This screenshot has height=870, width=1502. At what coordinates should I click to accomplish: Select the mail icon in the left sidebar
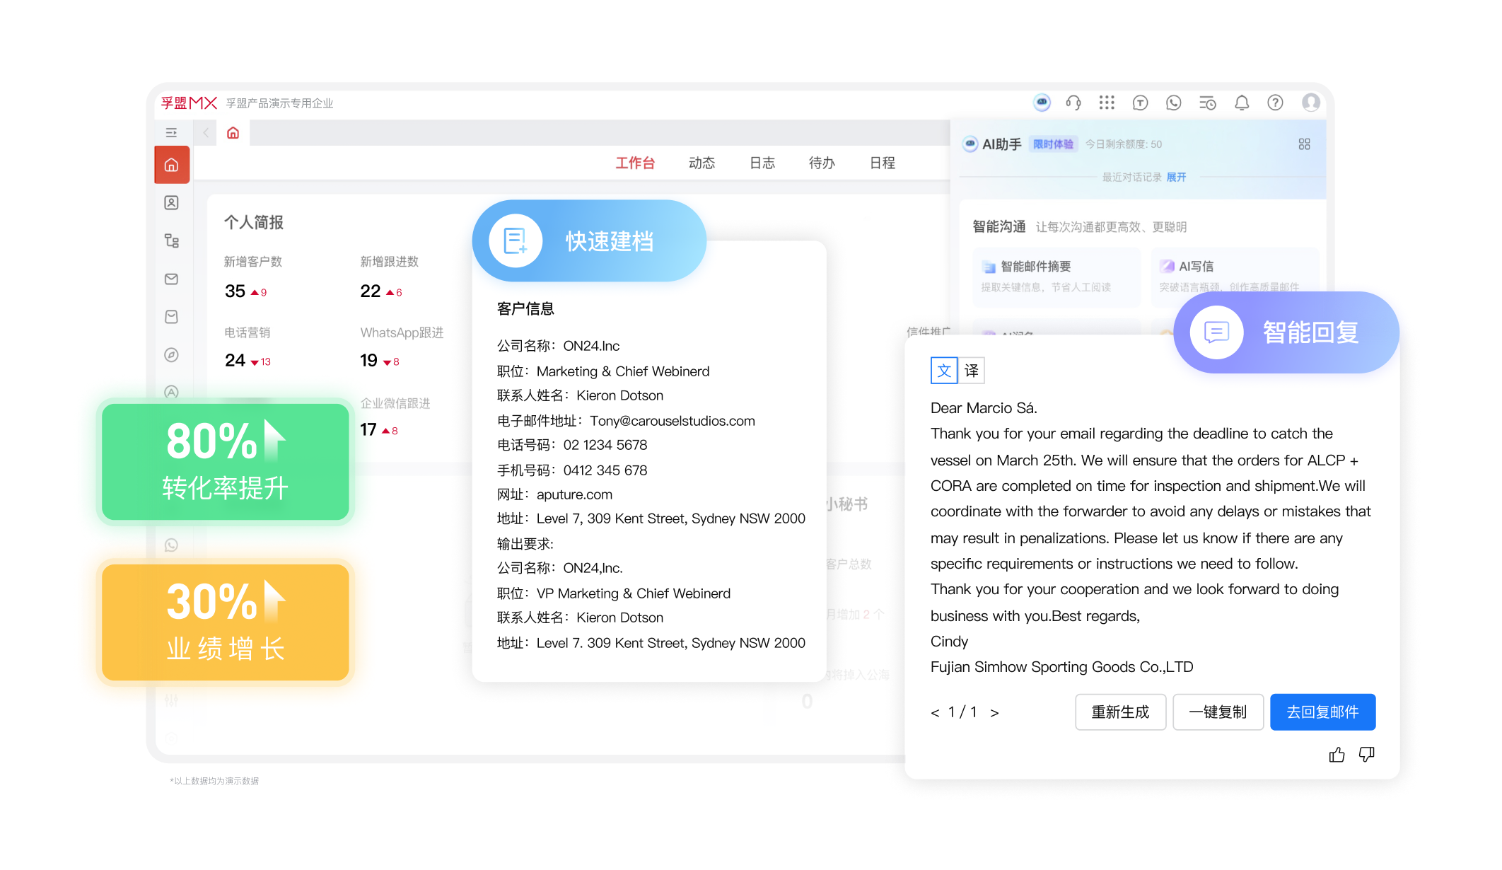[x=171, y=279]
